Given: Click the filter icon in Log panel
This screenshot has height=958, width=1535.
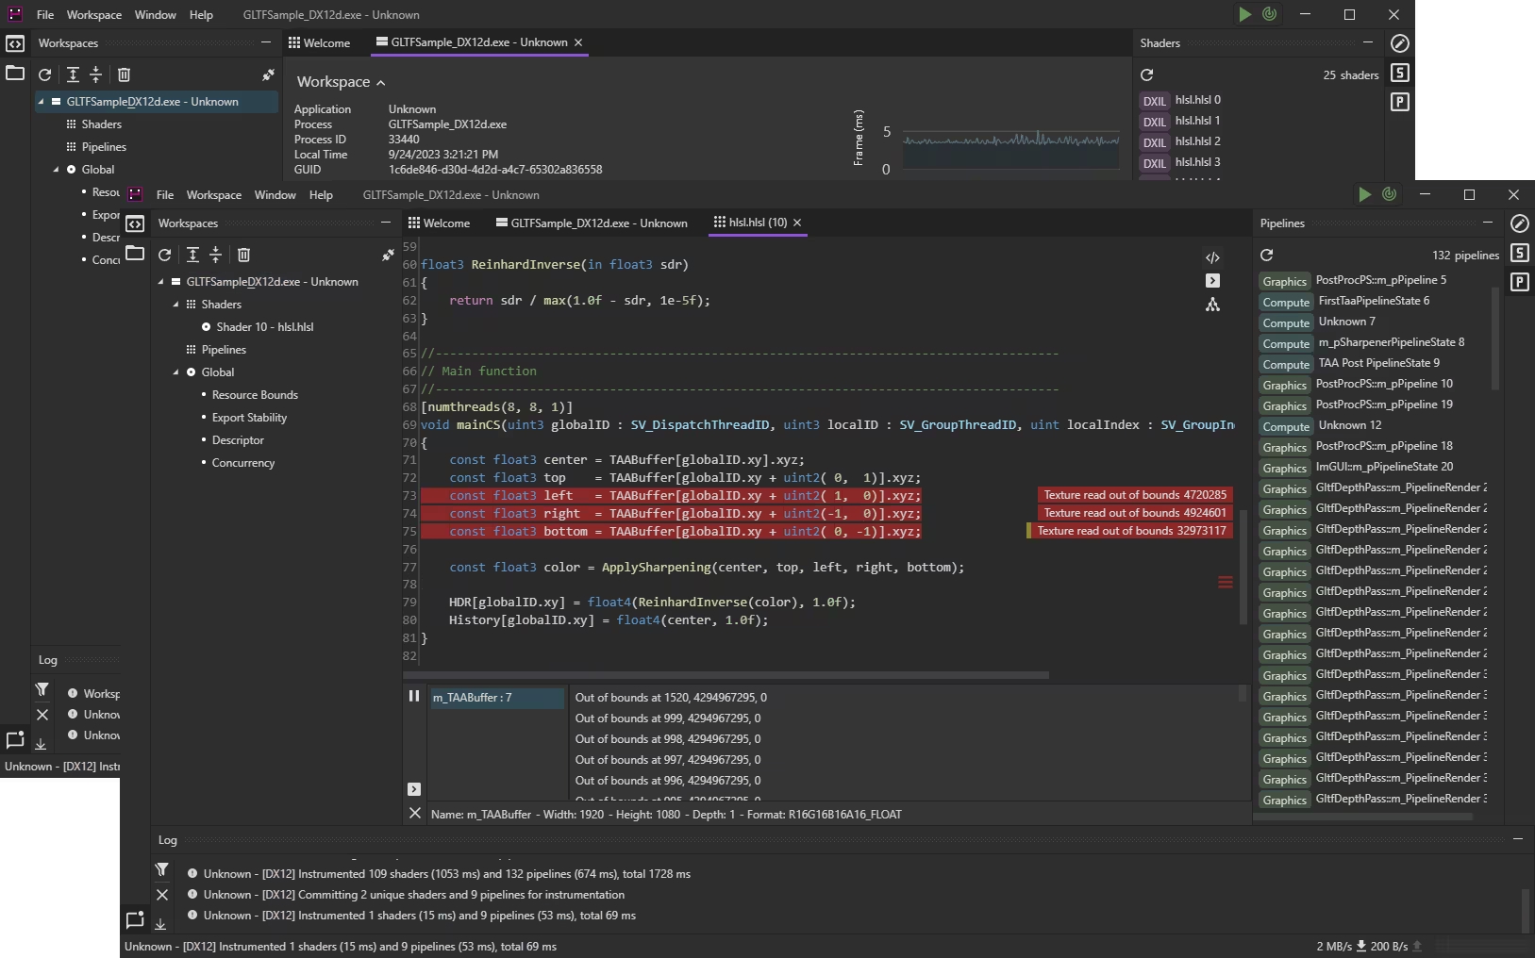Looking at the screenshot, I should [x=161, y=869].
